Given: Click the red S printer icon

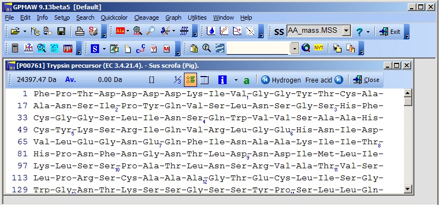Looking at the screenshot, I should coord(94,31).
